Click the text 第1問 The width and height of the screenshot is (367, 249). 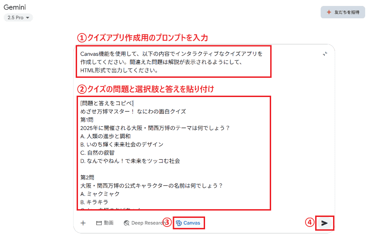pyautogui.click(x=87, y=119)
